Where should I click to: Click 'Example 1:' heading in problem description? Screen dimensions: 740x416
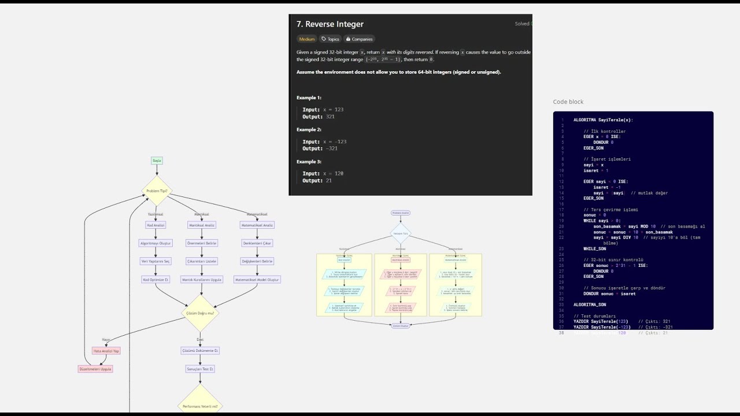pos(309,98)
